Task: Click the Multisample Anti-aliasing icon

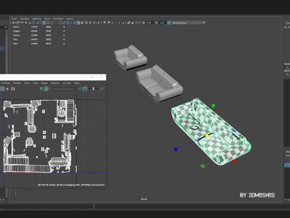Action: pos(112,23)
